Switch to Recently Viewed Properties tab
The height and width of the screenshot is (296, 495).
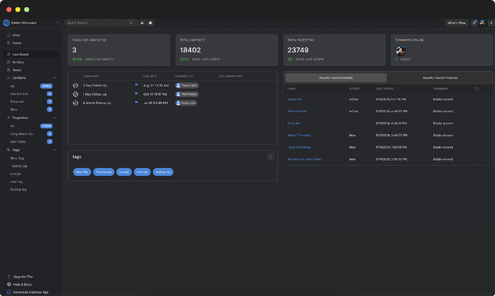pos(439,78)
